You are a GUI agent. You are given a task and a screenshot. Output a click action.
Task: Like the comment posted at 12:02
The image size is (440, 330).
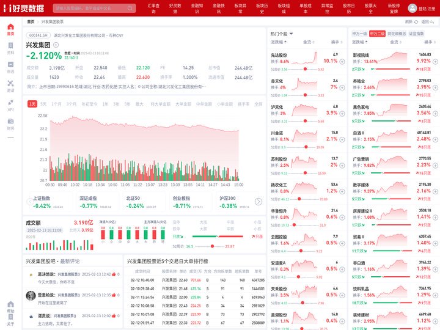click(114, 316)
